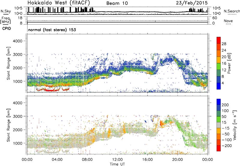Click the 'N.Search' legend label
This screenshot has width=240, height=166.
232,11
